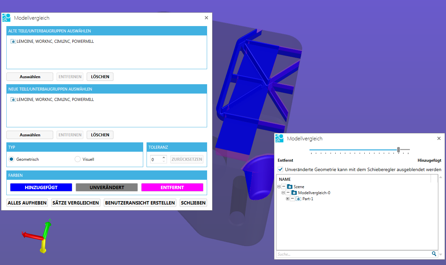Click Löschen under the Neue Teile list
This screenshot has width=446, height=265.
[100, 135]
